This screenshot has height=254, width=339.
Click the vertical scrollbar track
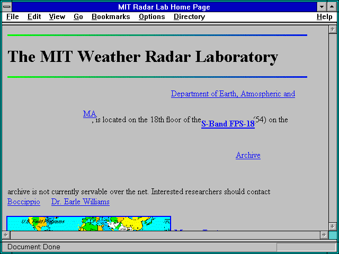(333, 128)
